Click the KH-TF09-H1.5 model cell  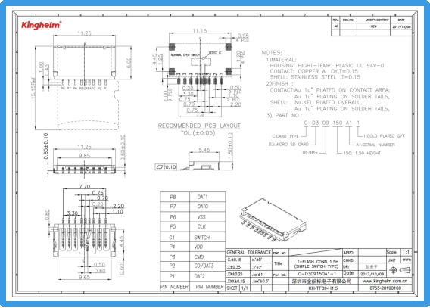(323, 288)
